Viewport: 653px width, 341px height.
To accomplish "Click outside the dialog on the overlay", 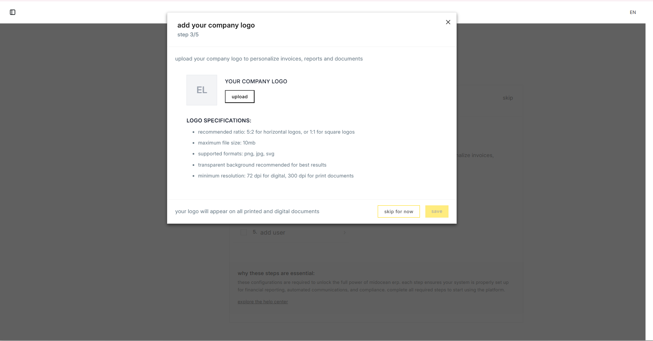I will coord(85,170).
